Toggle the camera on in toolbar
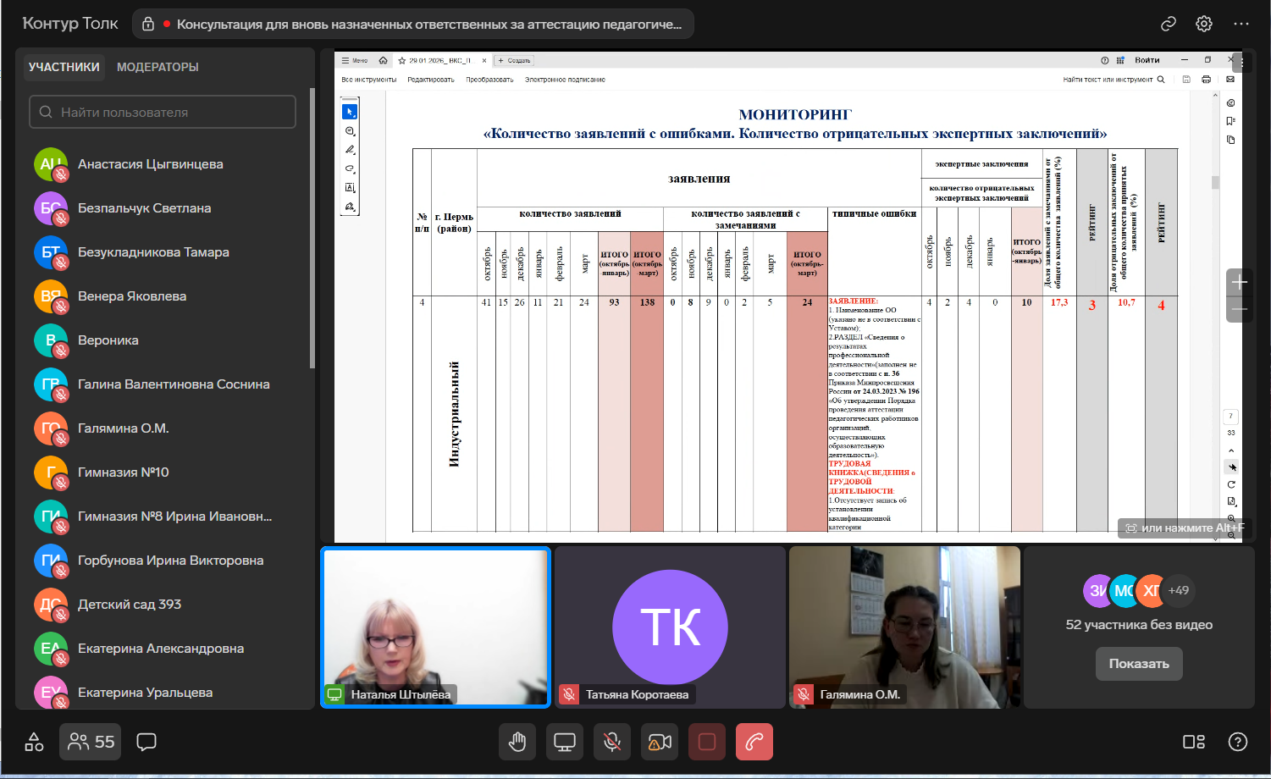 [660, 743]
